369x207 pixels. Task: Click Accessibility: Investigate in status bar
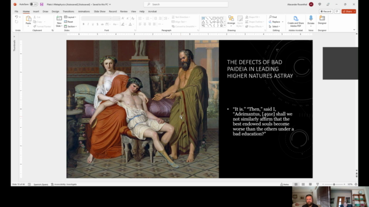coord(64,184)
